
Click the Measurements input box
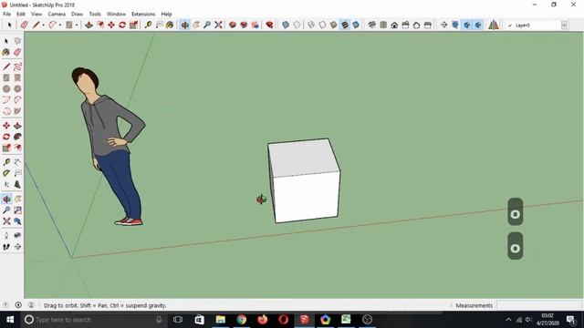(539, 305)
